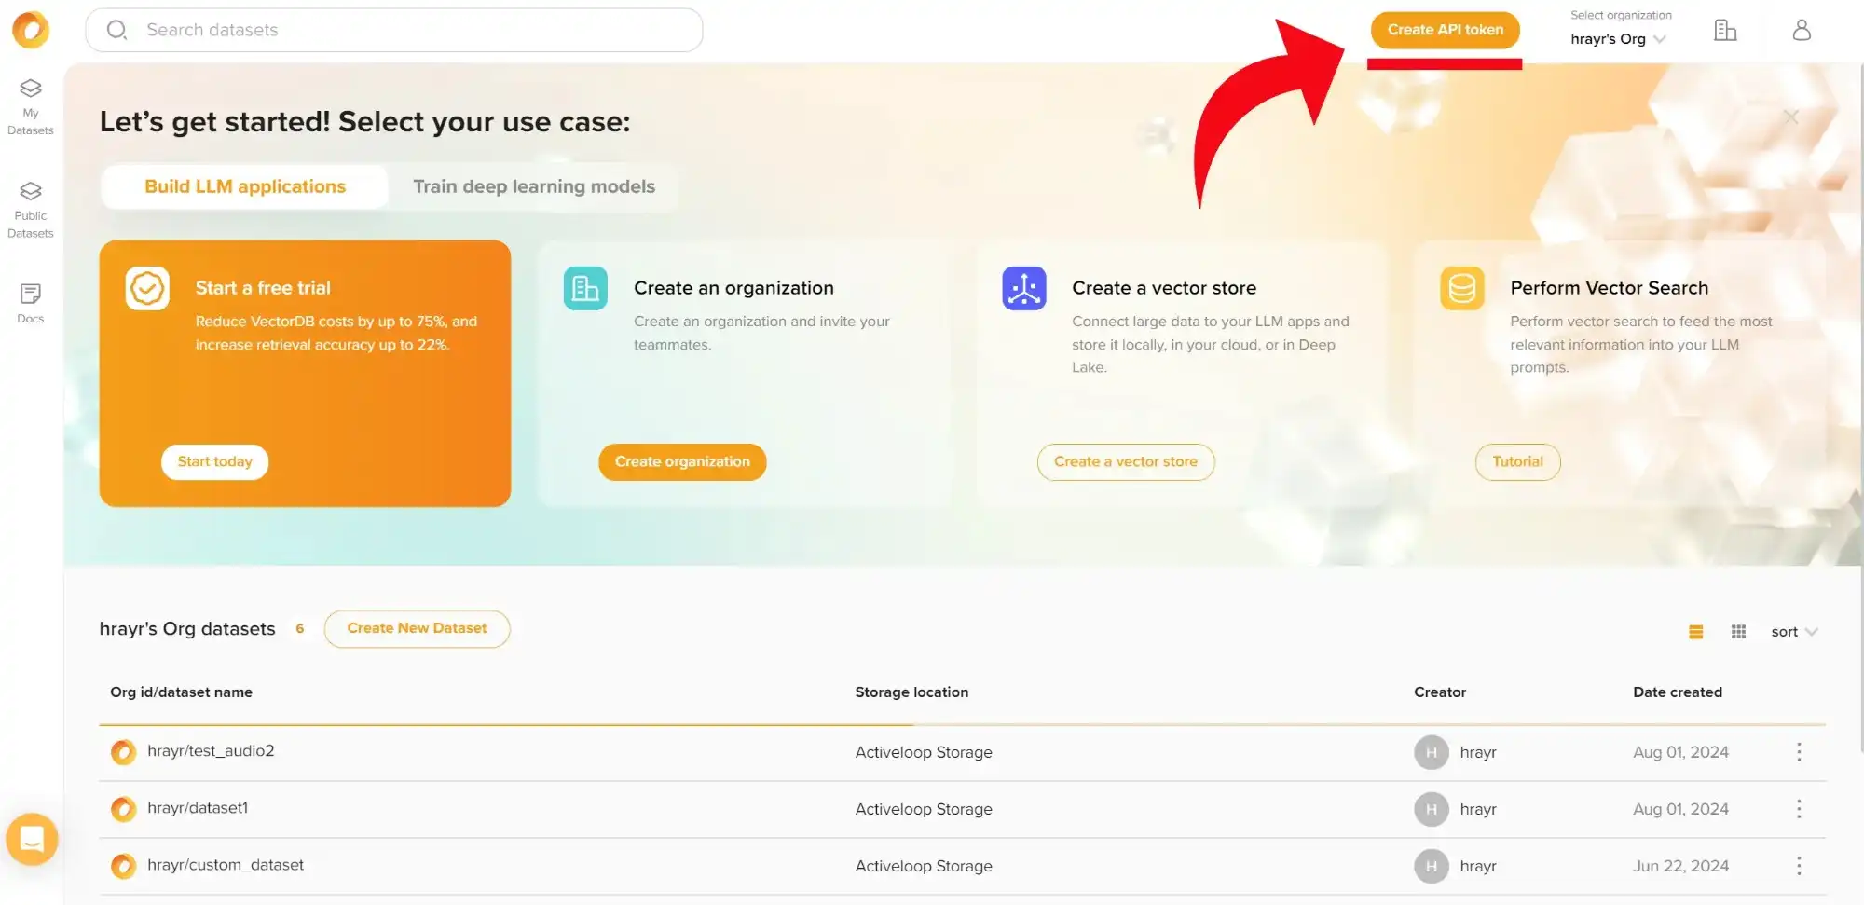Click the Perform Vector Search database icon
This screenshot has width=1864, height=905.
(1461, 289)
